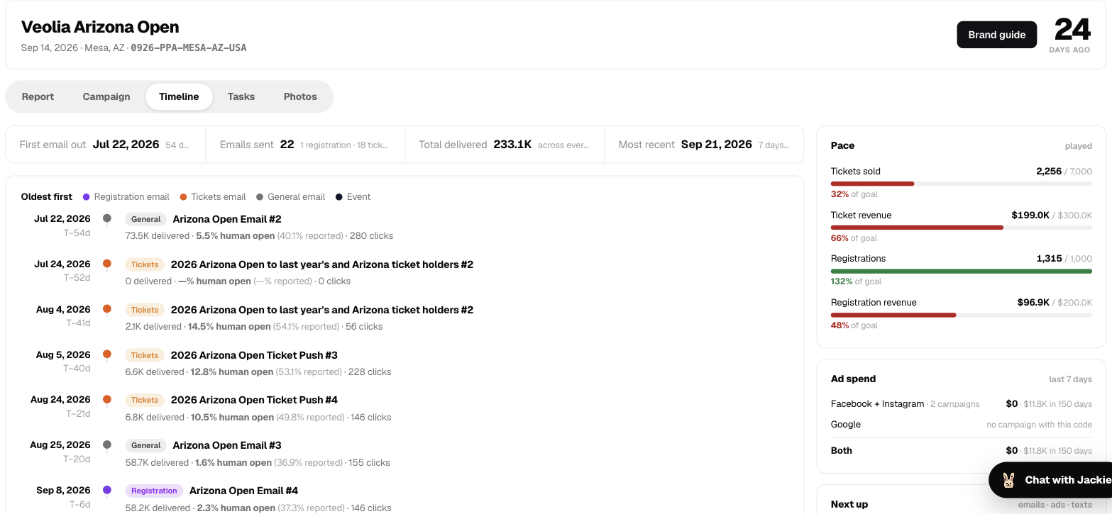Click the green Registrations progress bar
The width and height of the screenshot is (1112, 514).
click(962, 271)
